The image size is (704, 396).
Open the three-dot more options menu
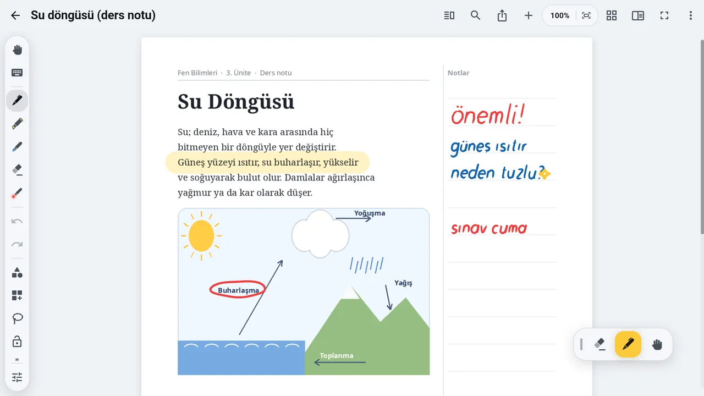691,15
